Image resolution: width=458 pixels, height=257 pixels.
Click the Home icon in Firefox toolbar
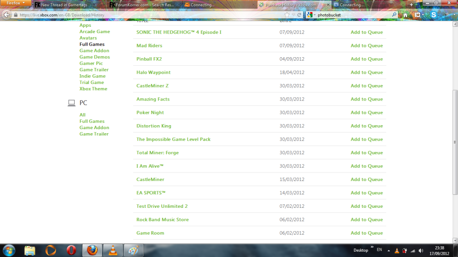tap(405, 15)
